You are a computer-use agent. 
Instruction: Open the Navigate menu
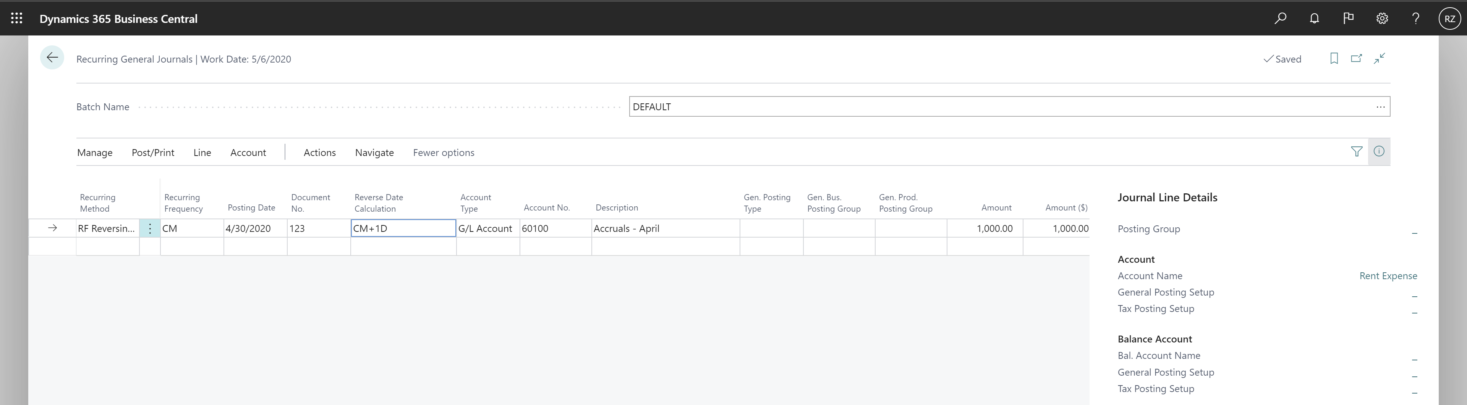point(374,153)
